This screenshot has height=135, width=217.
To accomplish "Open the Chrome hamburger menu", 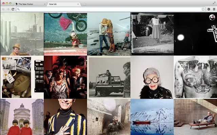I will pos(214,9).
